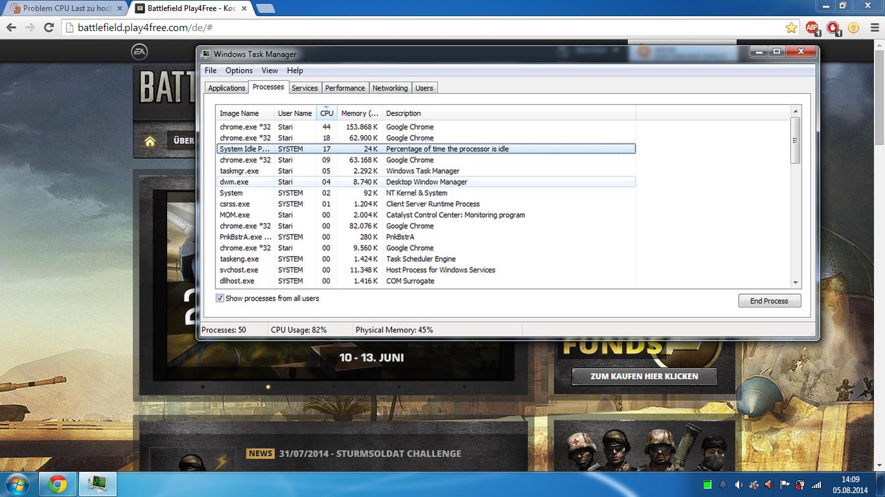Switch to the Applications tab
Screen dimensions: 885x497
[x=227, y=88]
